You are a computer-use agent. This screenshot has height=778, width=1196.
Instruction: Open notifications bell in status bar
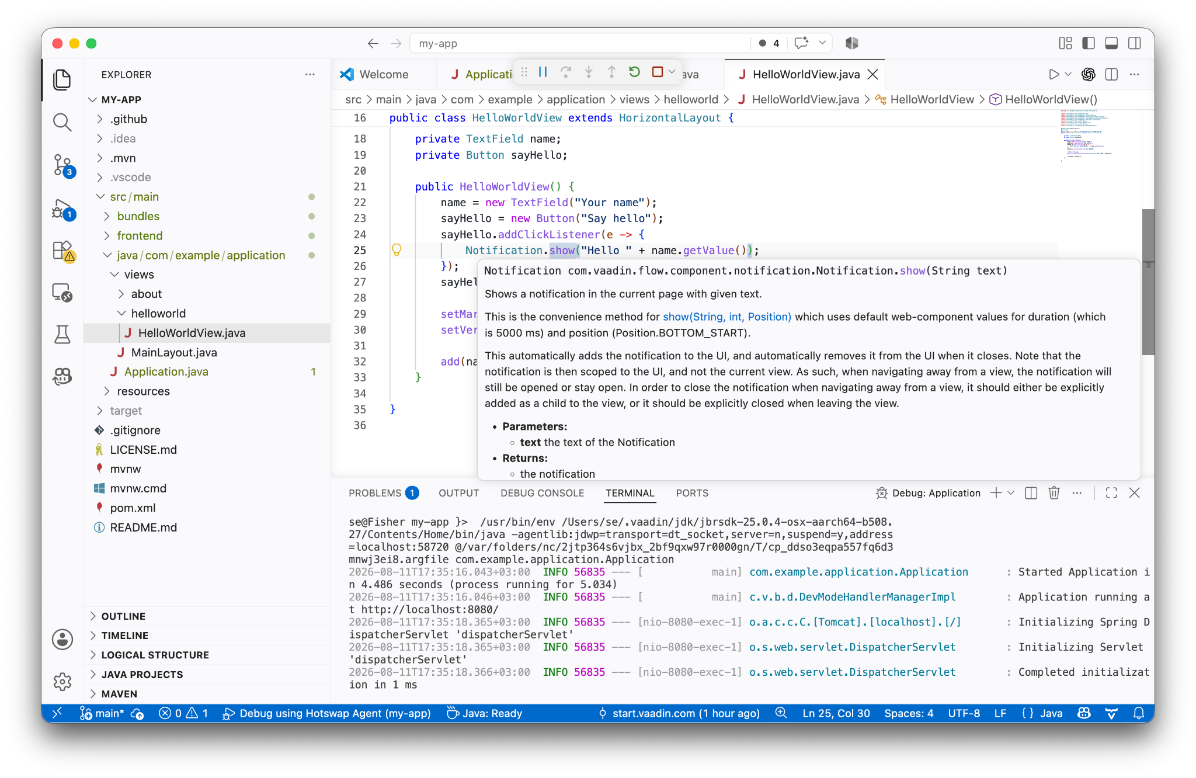pyautogui.click(x=1139, y=713)
